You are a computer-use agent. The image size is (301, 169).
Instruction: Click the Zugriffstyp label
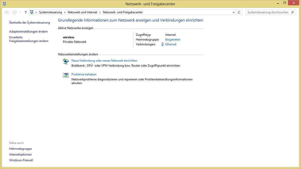(x=143, y=35)
